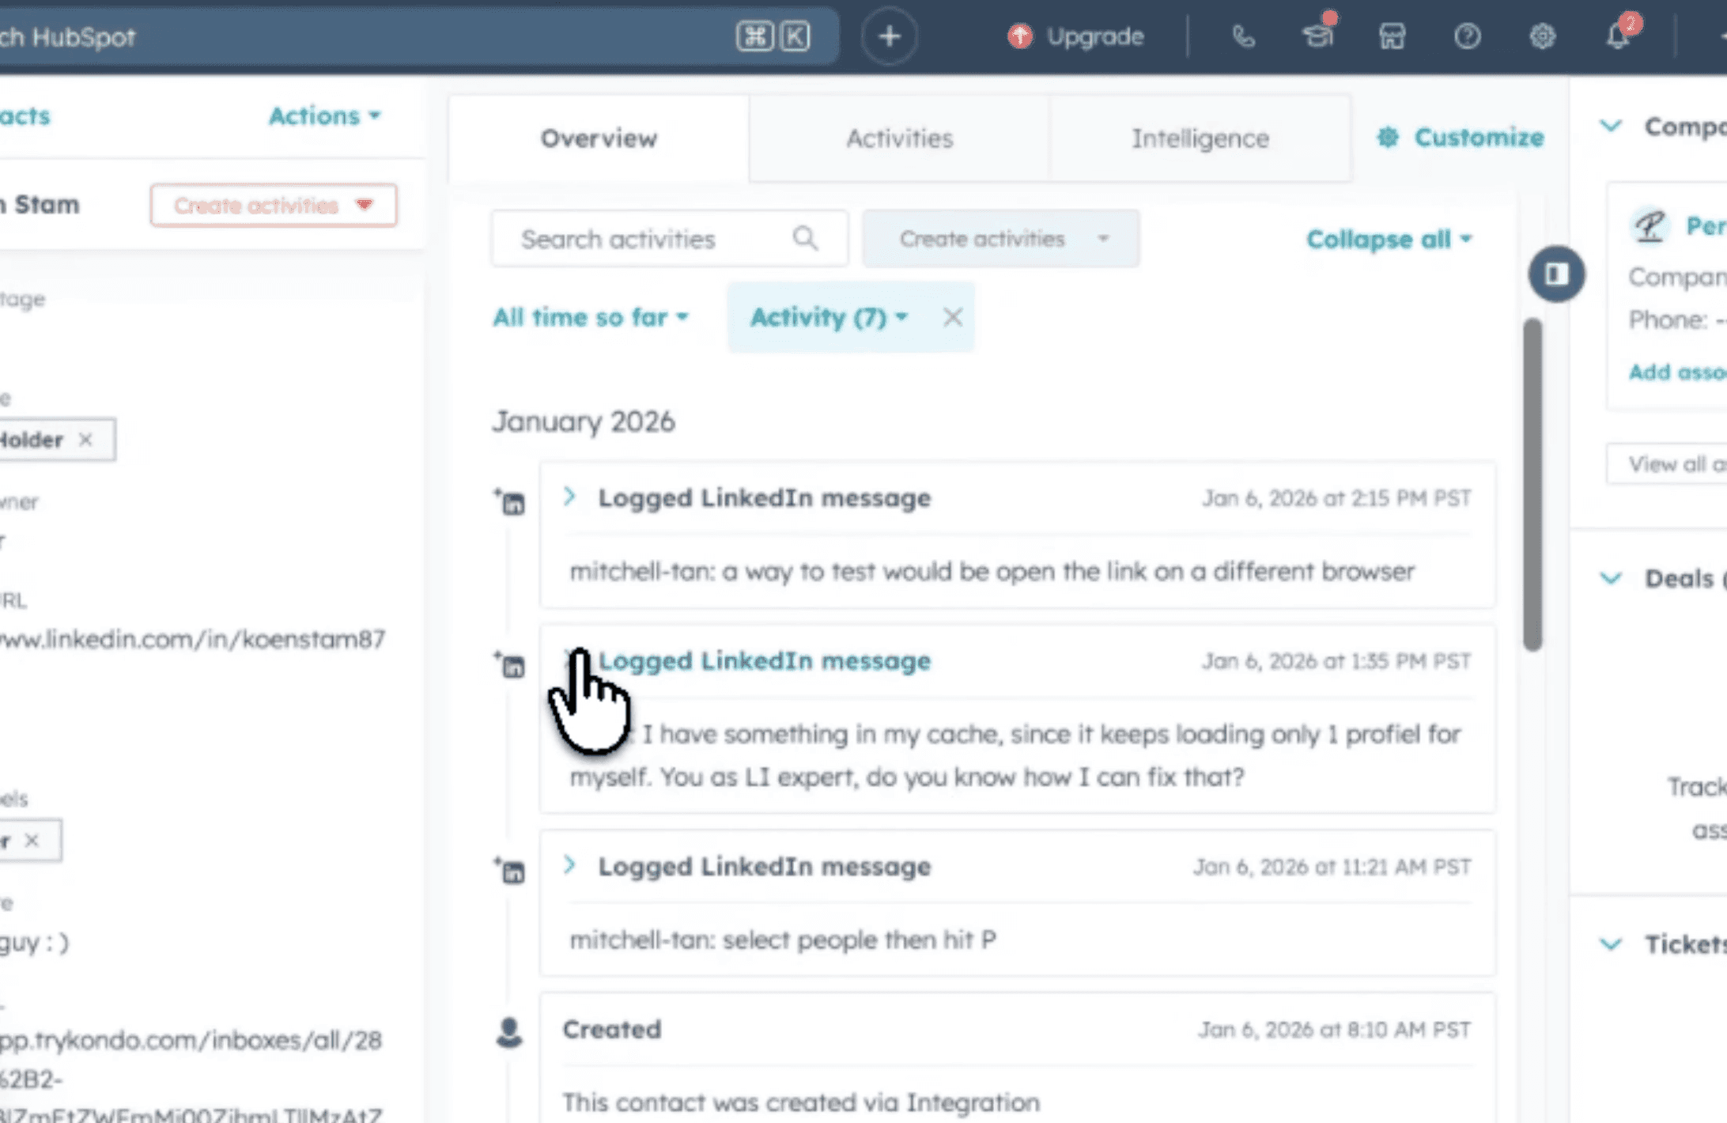Toggle the right sidebar collapse button
Screen dimensions: 1727x1123
(x=1556, y=274)
